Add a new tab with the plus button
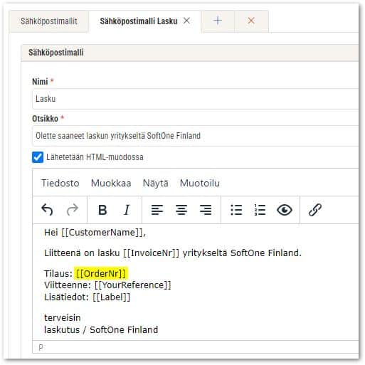365x365 pixels. click(218, 21)
